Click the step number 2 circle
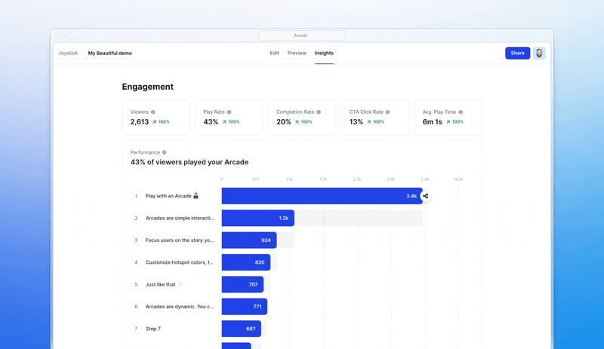The image size is (604, 349). pyautogui.click(x=136, y=218)
